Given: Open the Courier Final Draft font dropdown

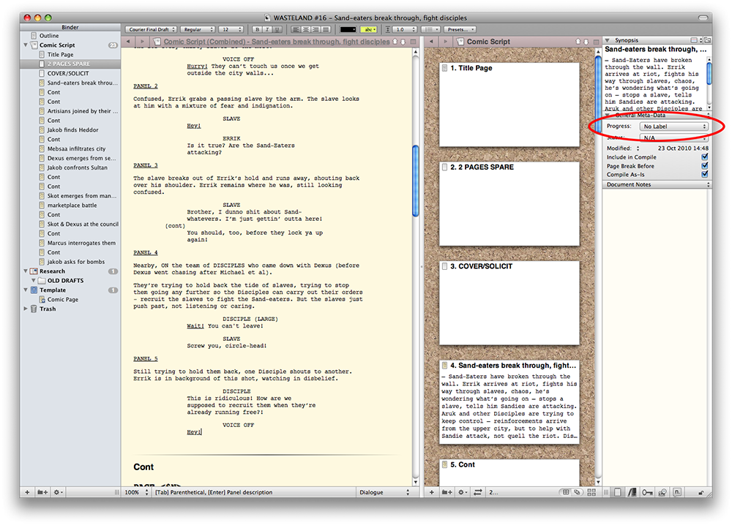Looking at the screenshot, I should pos(152,29).
